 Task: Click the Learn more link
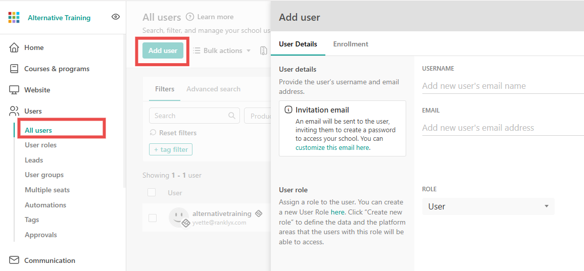[215, 17]
